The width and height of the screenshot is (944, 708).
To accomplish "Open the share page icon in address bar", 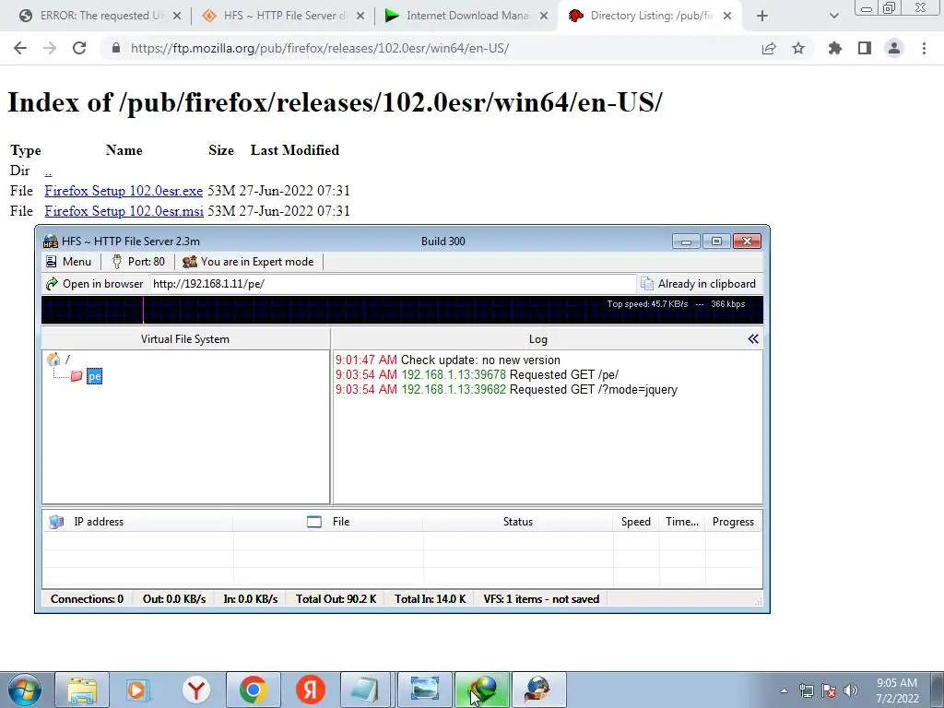I will 769,48.
